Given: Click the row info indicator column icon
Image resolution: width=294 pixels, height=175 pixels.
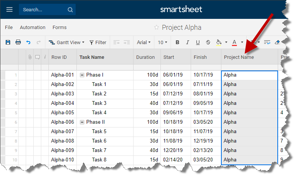Looking at the screenshot, I should (x=45, y=57).
